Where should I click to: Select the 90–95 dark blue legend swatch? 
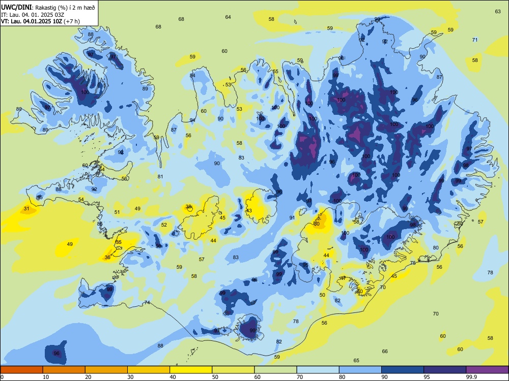[x=403, y=370]
